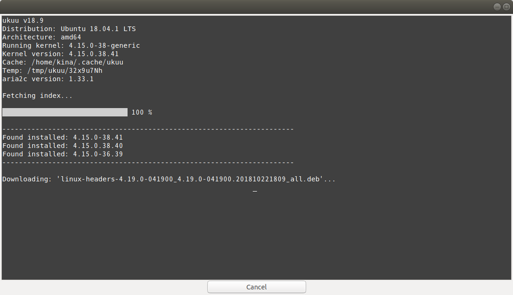The image size is (513, 295).
Task: Click the fetching index progress bar
Action: pyautogui.click(x=65, y=112)
